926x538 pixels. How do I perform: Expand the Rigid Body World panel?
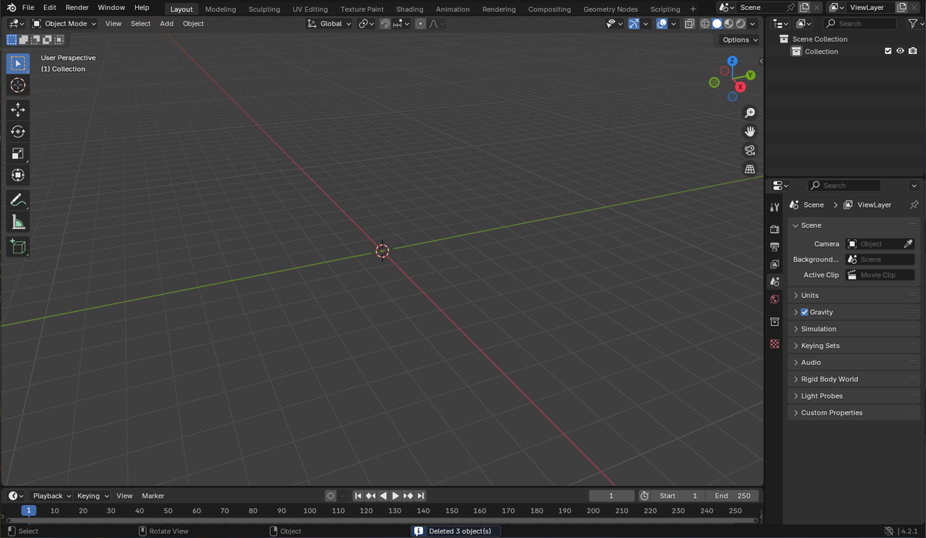(854, 379)
